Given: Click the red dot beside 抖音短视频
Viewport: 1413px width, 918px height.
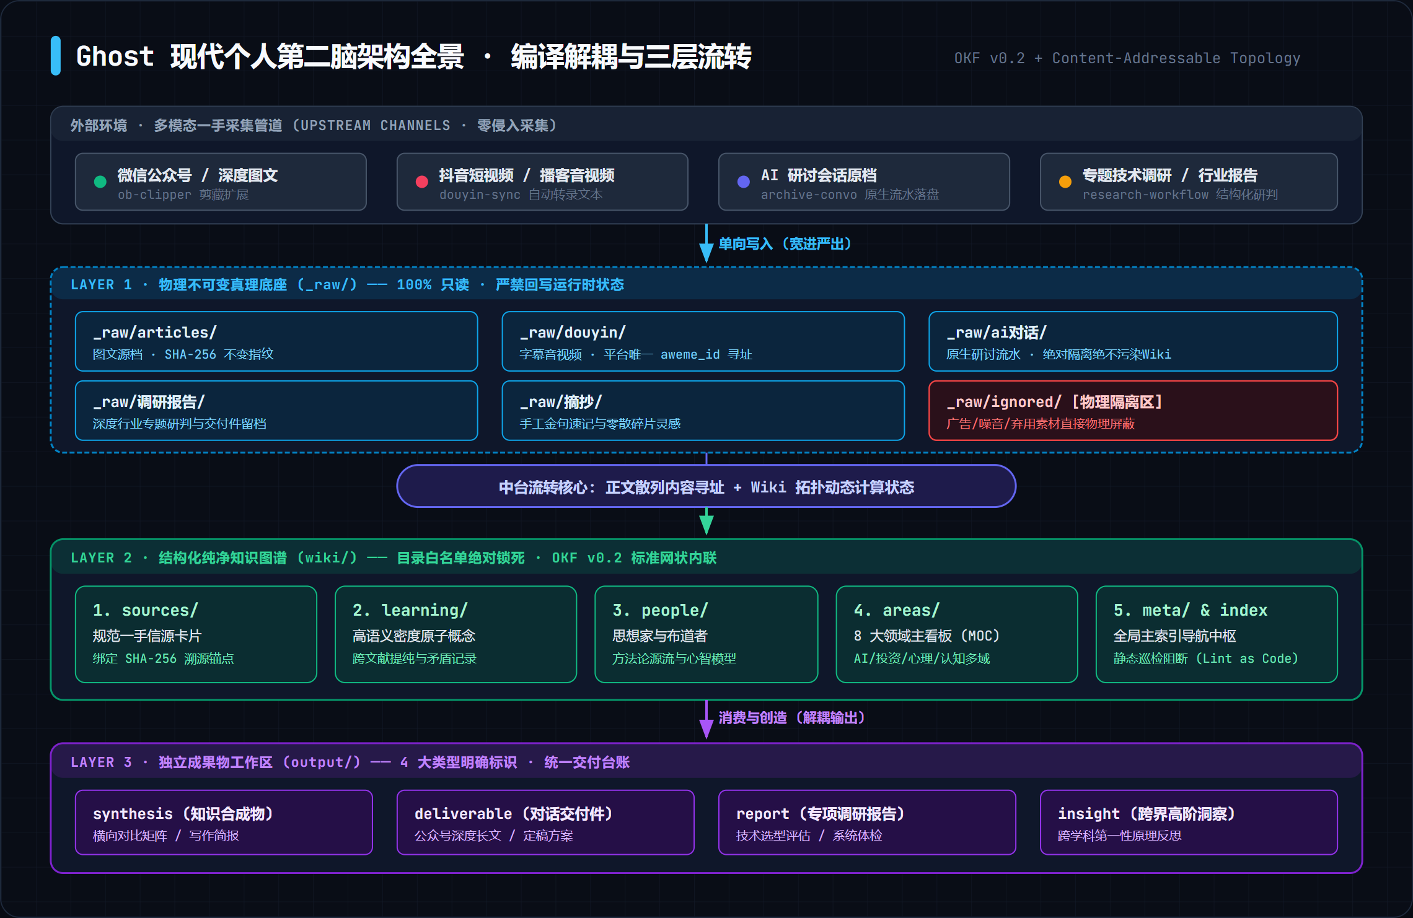Looking at the screenshot, I should [x=421, y=181].
